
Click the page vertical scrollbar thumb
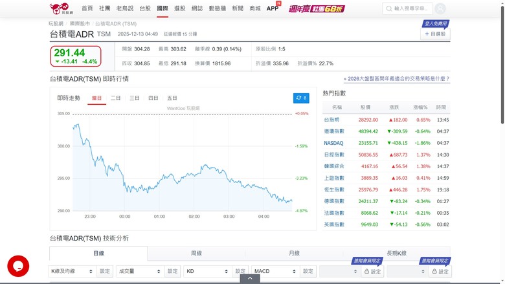click(502, 64)
